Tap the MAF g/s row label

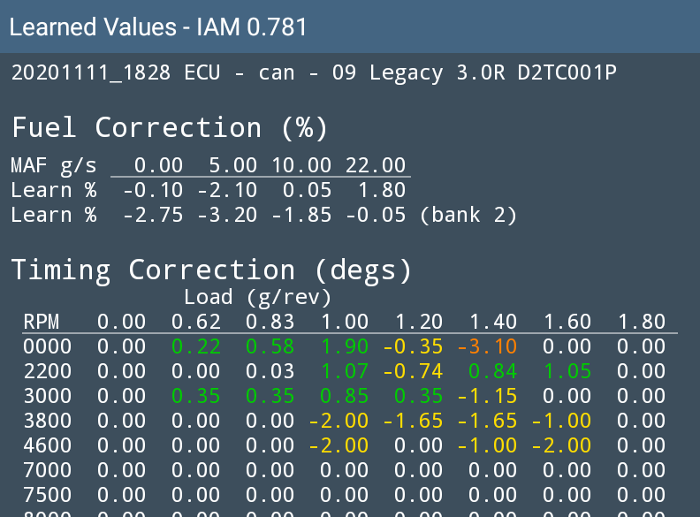click(x=54, y=166)
